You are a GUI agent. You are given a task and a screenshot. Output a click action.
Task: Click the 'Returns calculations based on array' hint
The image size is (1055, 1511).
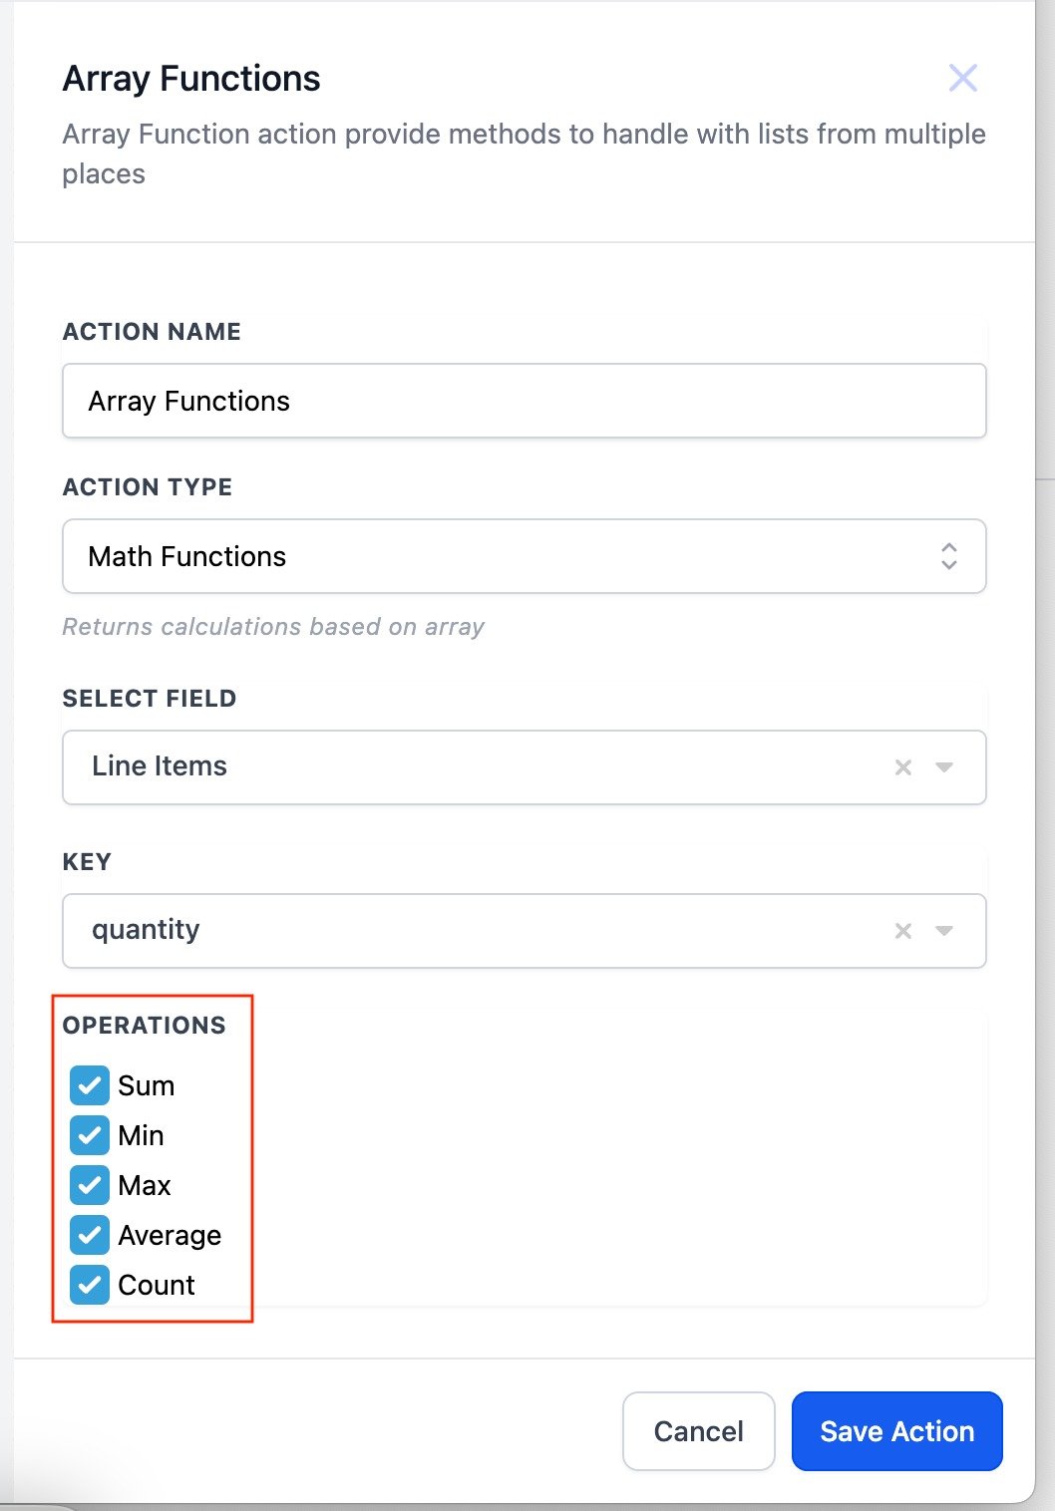coord(272,627)
